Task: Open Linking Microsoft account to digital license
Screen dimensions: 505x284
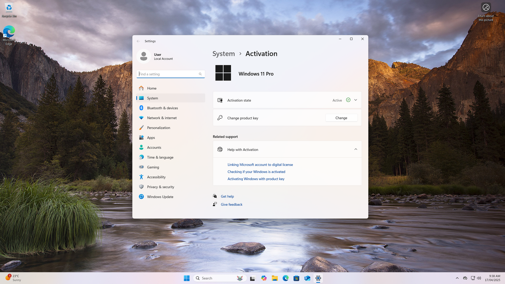Action: coord(260,165)
